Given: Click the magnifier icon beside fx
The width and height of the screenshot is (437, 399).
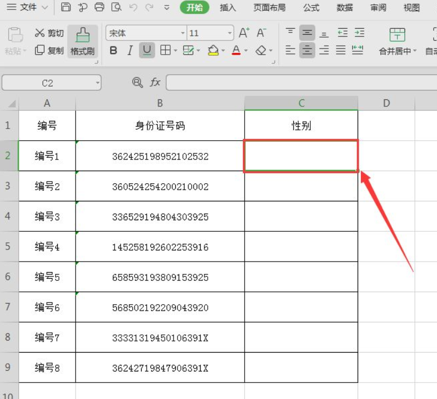Looking at the screenshot, I should click(137, 82).
